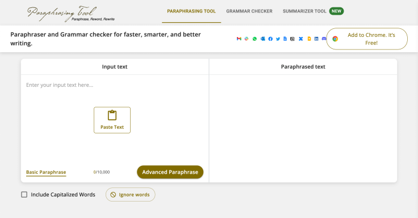Click the Input text heading
Image resolution: width=418 pixels, height=218 pixels.
tap(115, 66)
